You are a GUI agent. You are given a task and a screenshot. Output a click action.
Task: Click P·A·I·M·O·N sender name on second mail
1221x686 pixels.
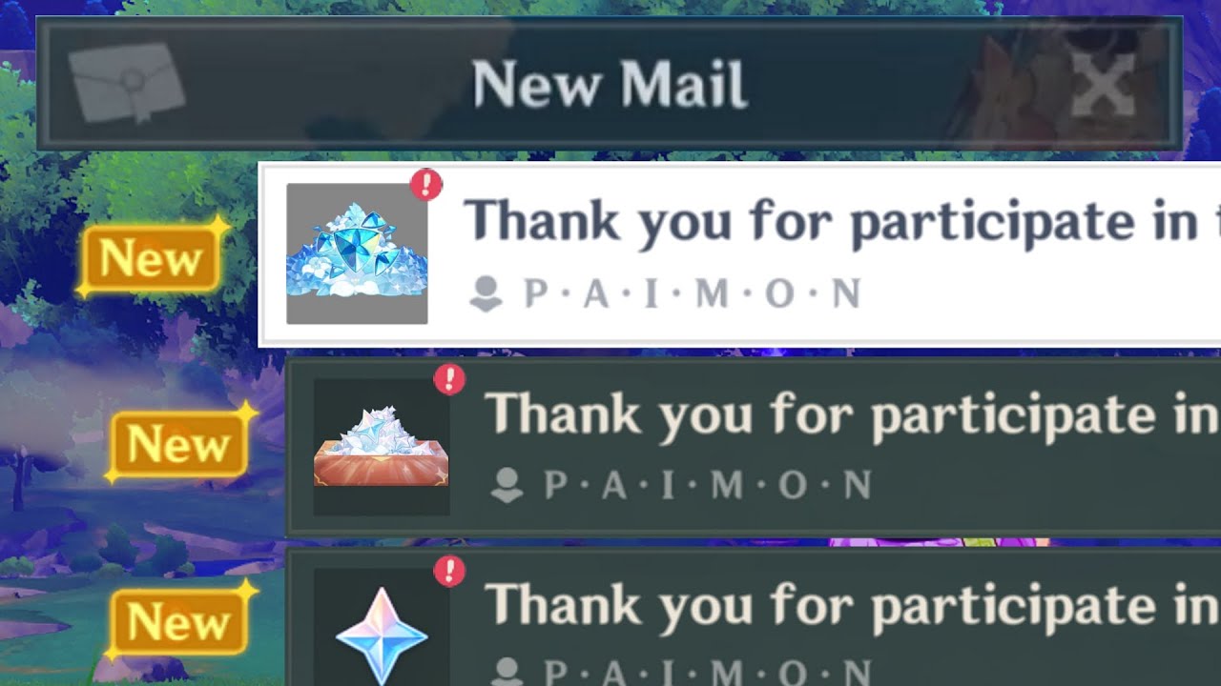pyautogui.click(x=707, y=486)
